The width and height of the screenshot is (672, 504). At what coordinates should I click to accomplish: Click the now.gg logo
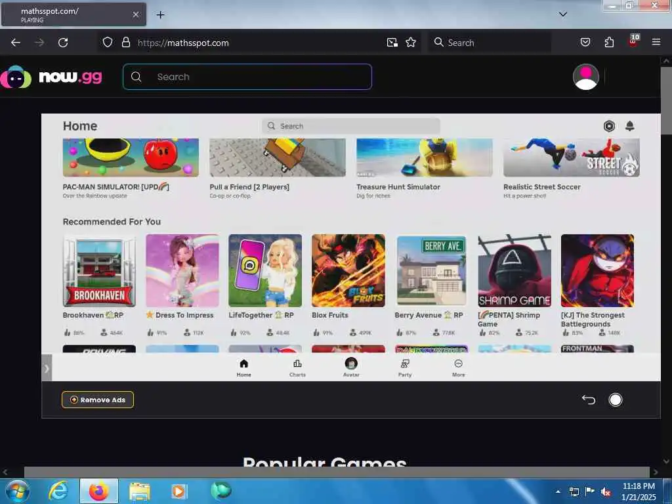(51, 77)
